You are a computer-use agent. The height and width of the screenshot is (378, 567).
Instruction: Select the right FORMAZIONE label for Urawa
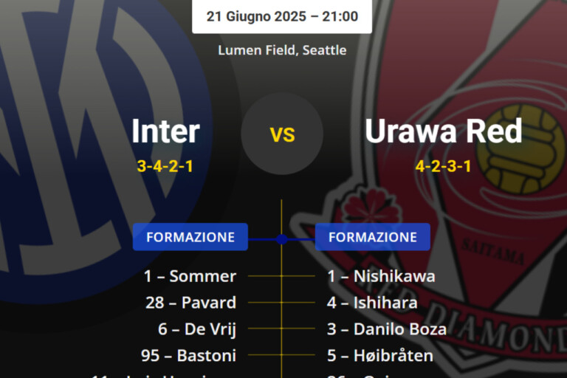coord(372,237)
